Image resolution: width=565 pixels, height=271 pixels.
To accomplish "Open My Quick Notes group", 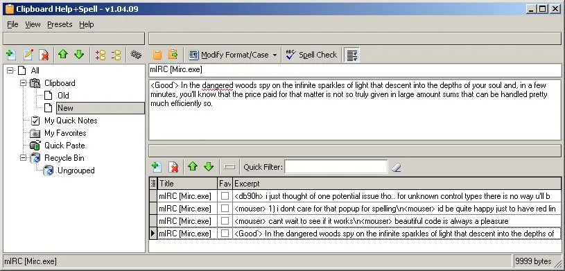I will (71, 121).
